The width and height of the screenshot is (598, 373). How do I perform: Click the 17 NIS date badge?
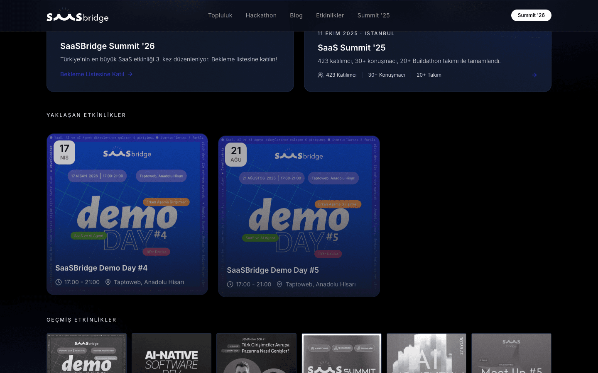64,152
